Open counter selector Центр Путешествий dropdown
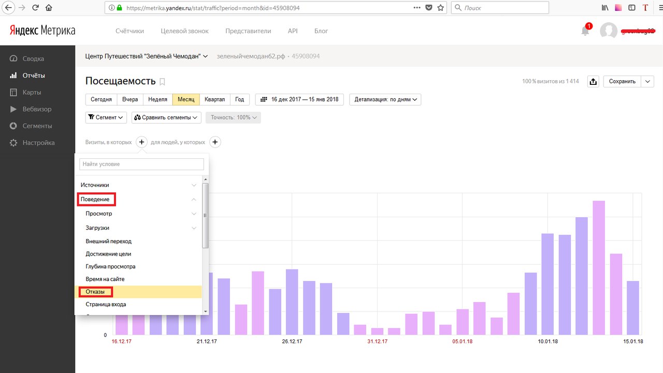Image resolution: width=663 pixels, height=373 pixels. click(x=146, y=56)
